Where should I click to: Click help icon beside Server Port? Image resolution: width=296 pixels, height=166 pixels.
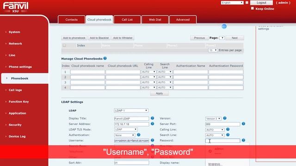243,124
